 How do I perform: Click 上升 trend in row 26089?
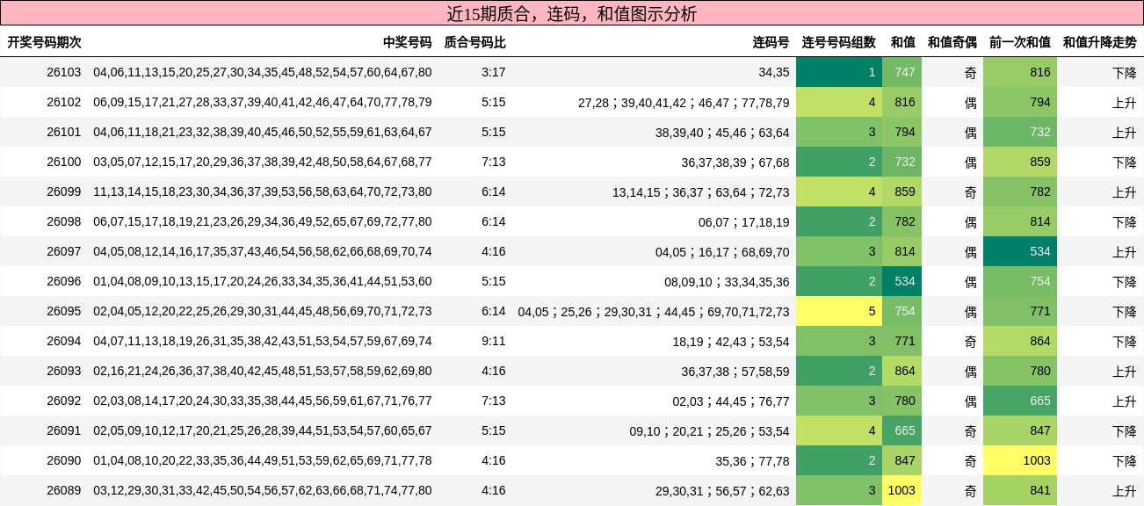pos(1124,490)
